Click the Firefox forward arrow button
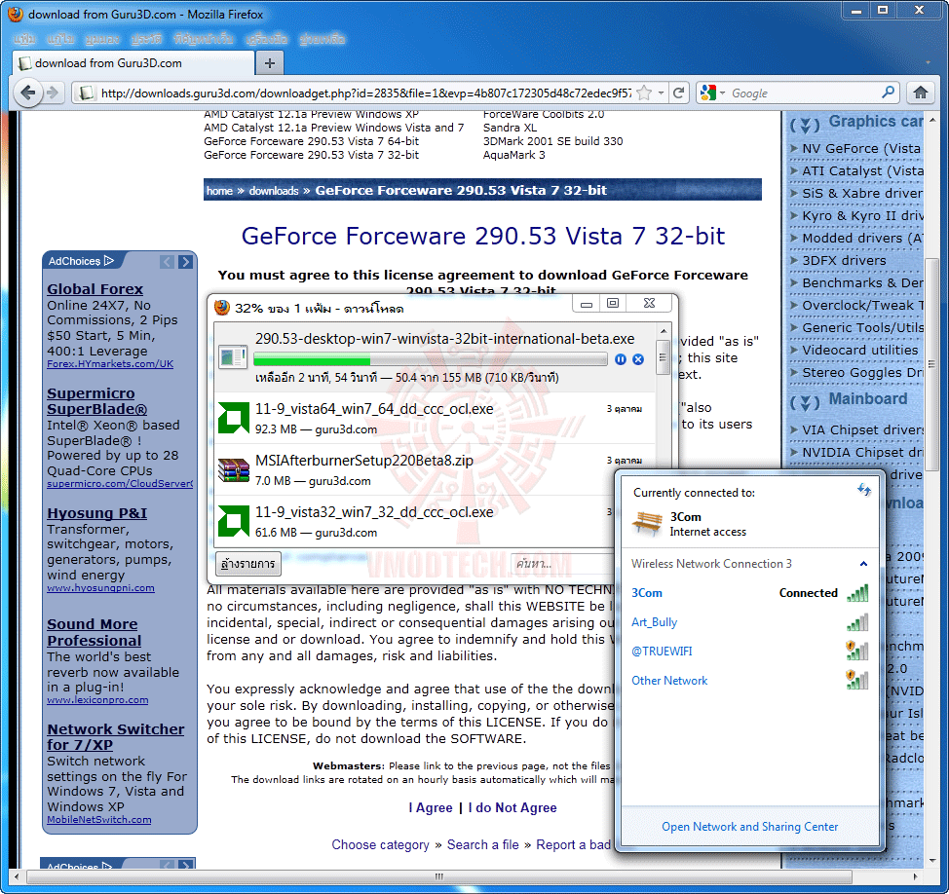The height and width of the screenshot is (894, 949). pos(54,93)
